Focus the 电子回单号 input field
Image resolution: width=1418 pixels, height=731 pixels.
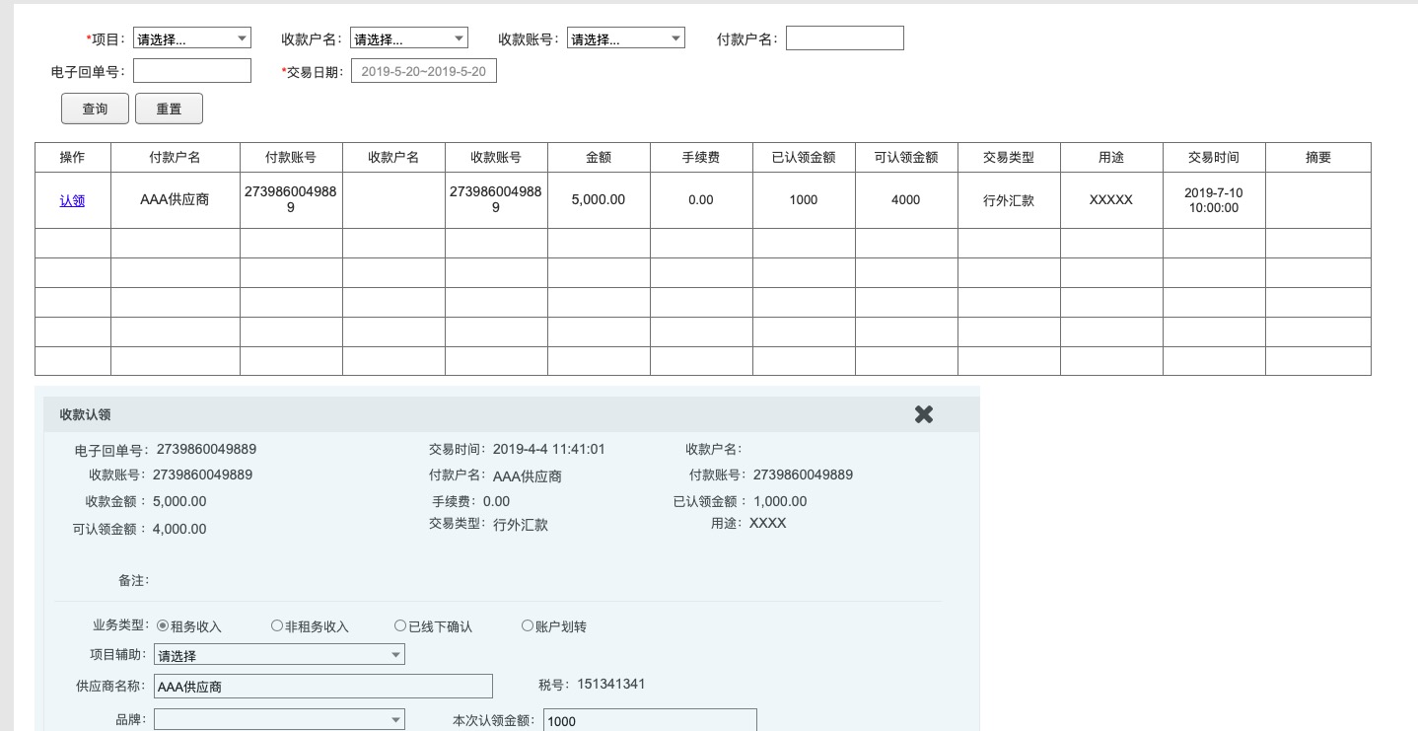pos(192,71)
